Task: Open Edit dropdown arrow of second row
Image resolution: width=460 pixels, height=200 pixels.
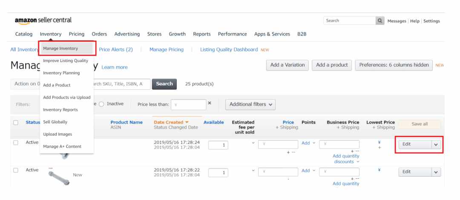Action: [436, 172]
